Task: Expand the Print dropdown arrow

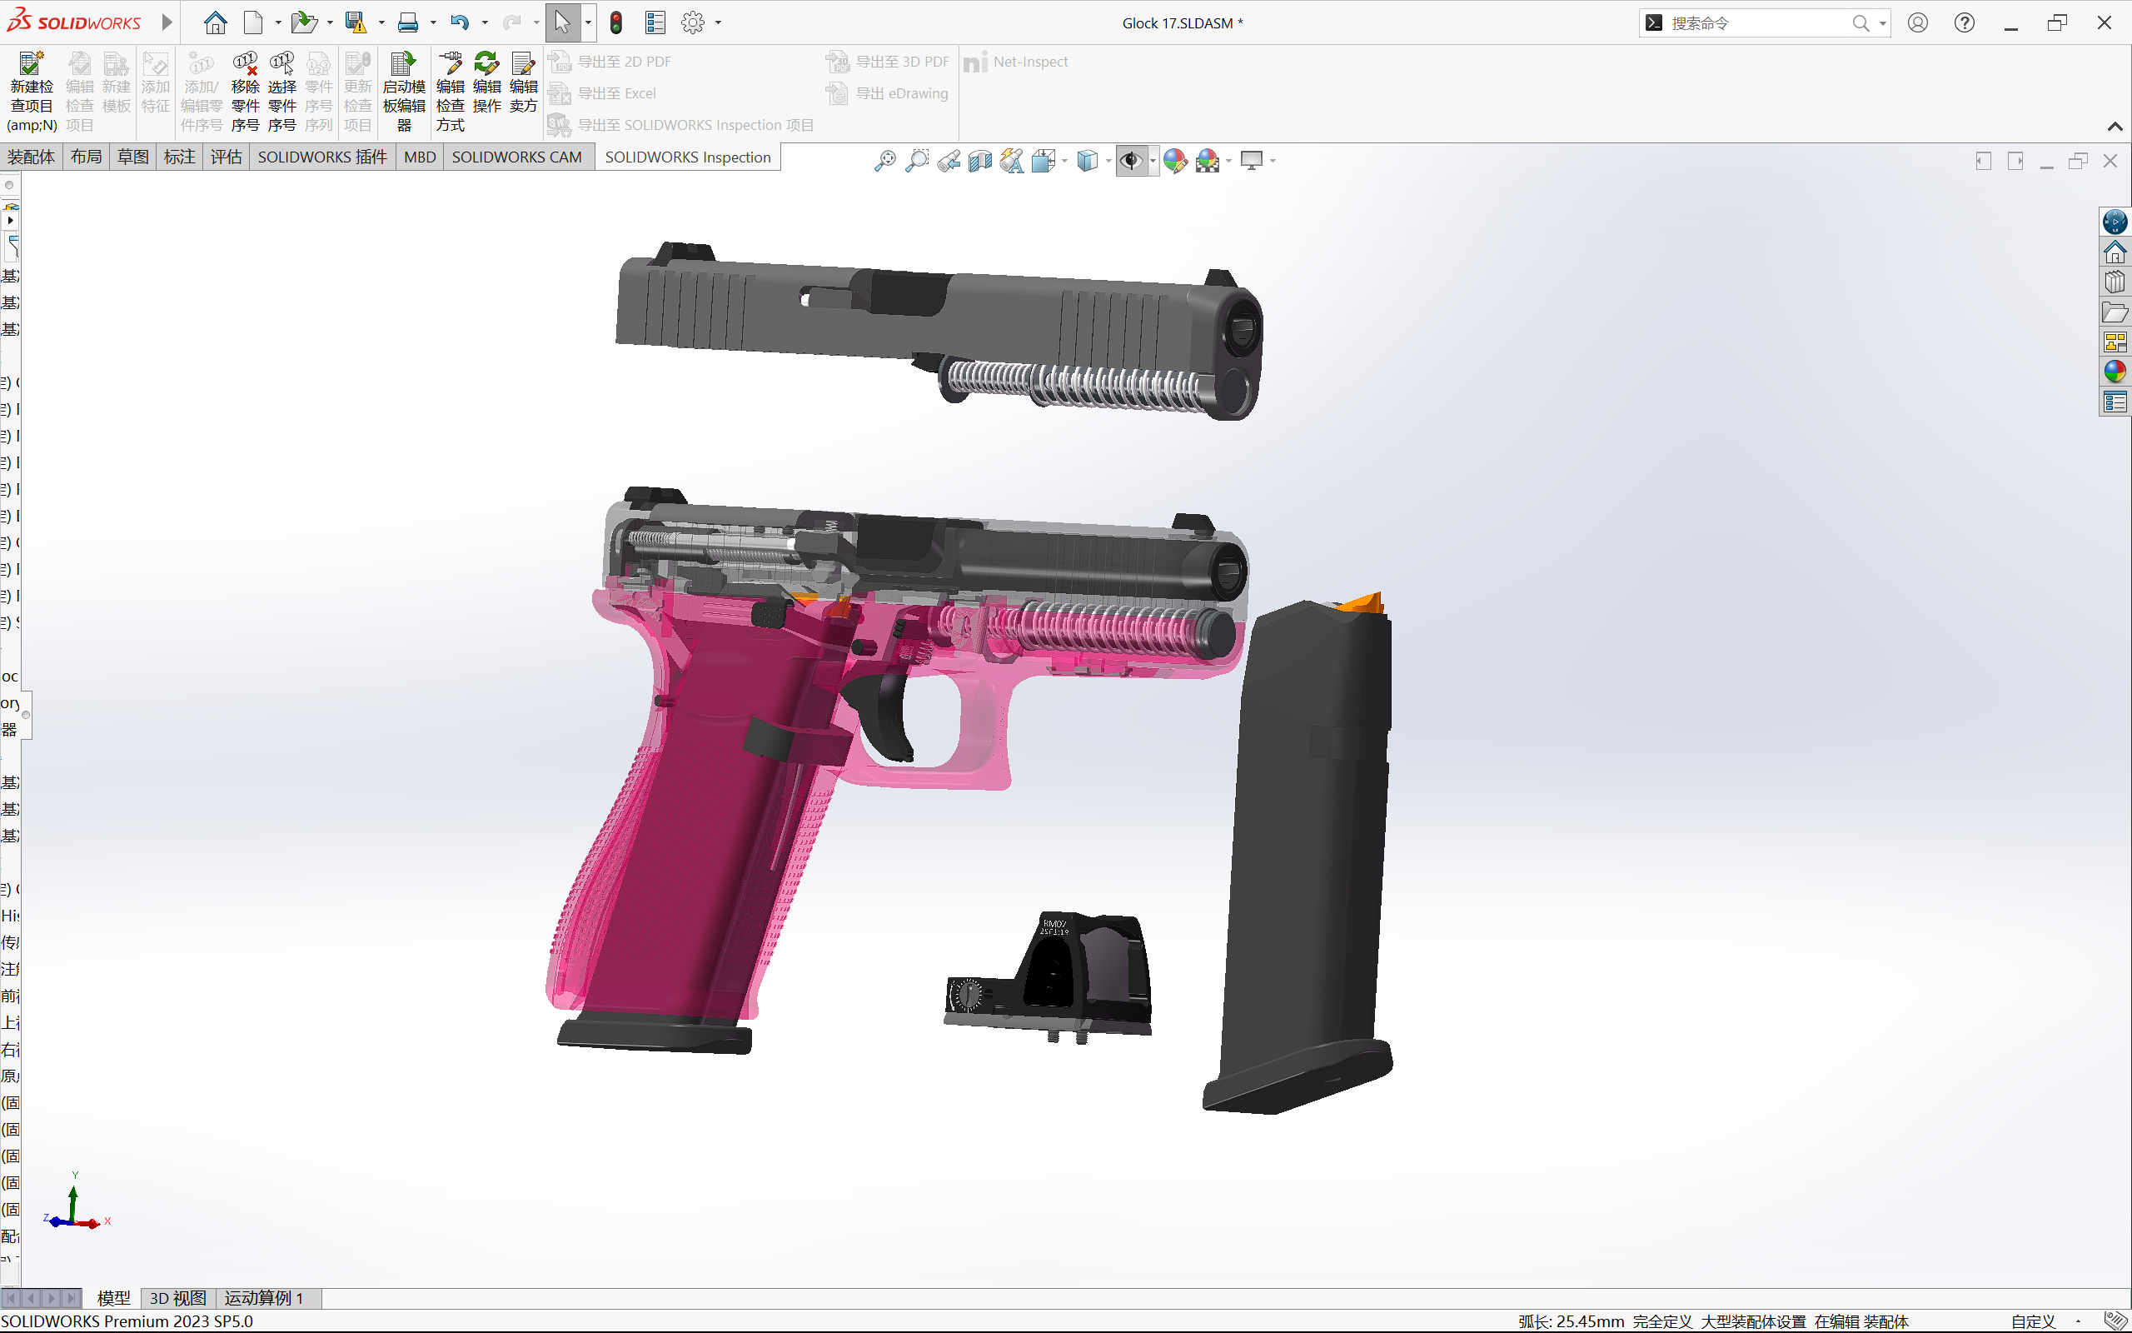Action: pos(432,23)
